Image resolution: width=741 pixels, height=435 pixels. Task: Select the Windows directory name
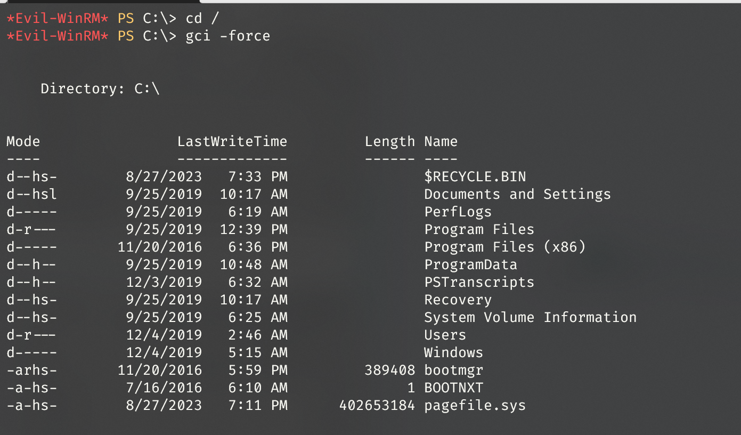[454, 352]
